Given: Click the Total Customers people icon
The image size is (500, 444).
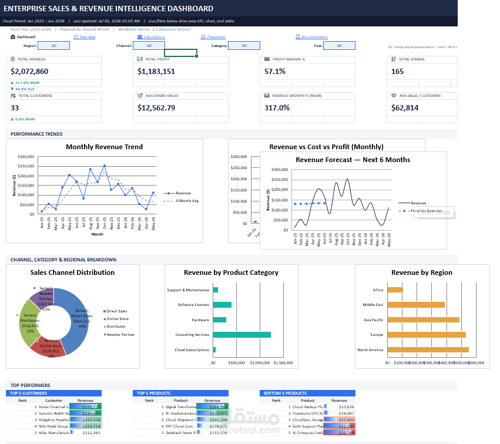Looking at the screenshot, I should (x=13, y=96).
